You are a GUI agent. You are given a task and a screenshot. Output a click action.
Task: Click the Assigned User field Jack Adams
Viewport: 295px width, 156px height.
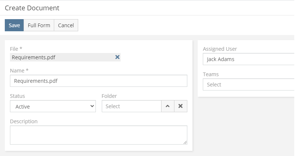(249, 59)
